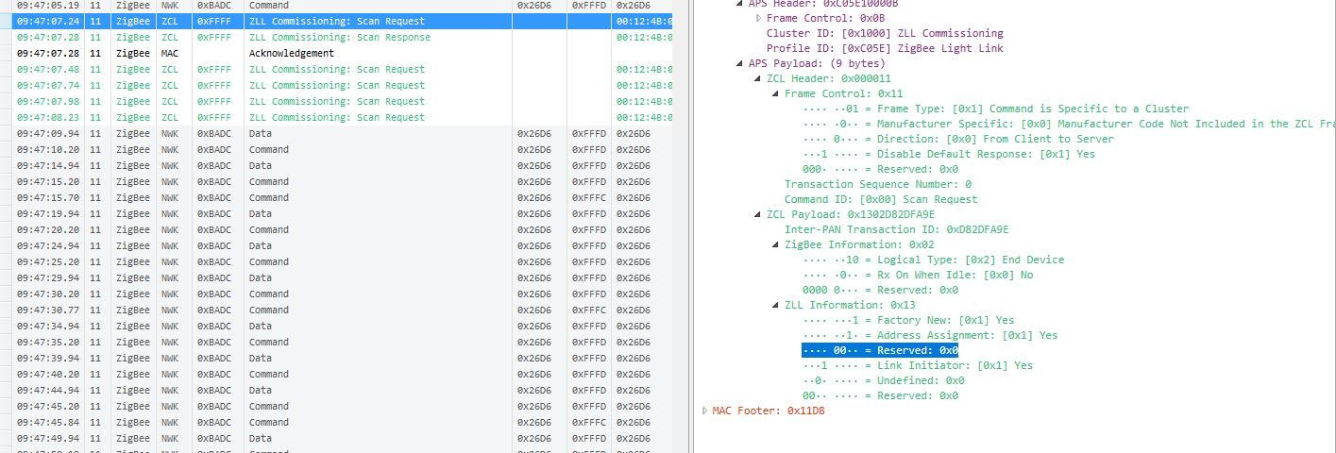Select Logical Type End Device line
Screen dimensions: 1336x453
click(933, 260)
